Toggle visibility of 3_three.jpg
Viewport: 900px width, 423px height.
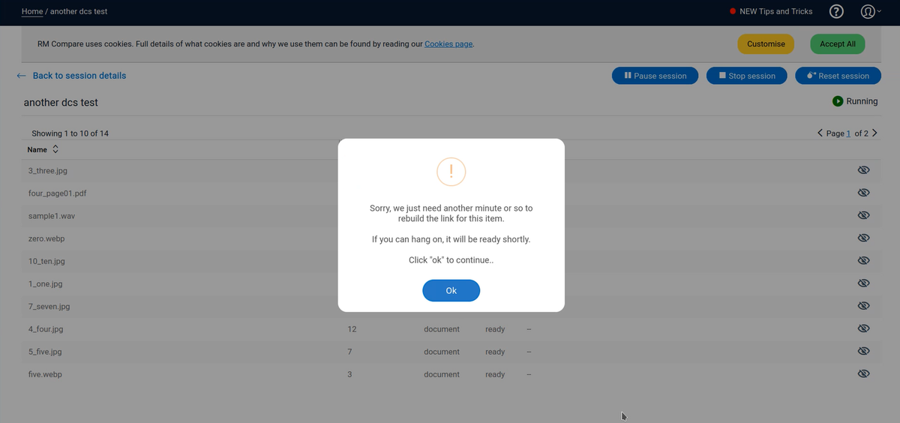point(863,170)
